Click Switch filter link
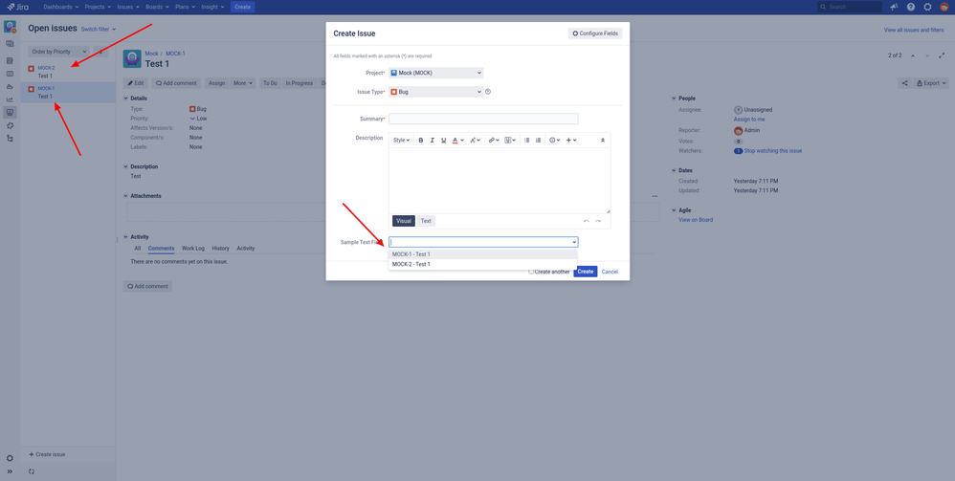 [x=98, y=30]
